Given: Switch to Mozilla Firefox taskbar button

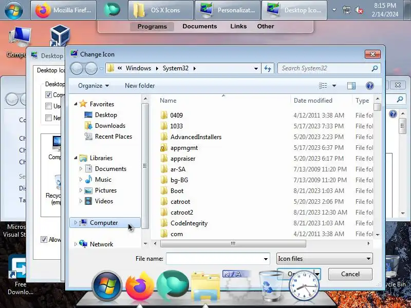Looking at the screenshot, I should 63,10.
